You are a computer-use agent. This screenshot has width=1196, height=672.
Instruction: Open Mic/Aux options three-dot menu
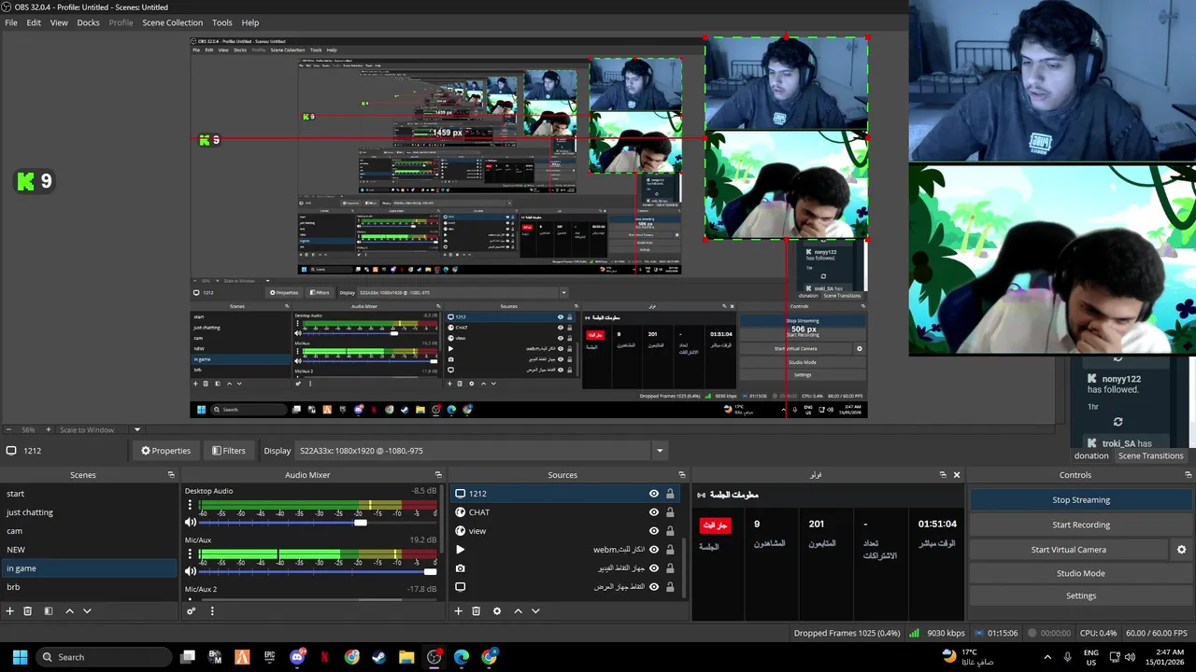click(x=191, y=556)
